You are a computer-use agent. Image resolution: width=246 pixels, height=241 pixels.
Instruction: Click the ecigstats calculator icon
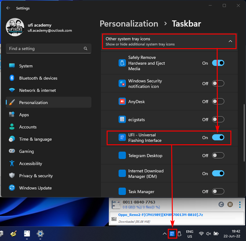click(122, 119)
